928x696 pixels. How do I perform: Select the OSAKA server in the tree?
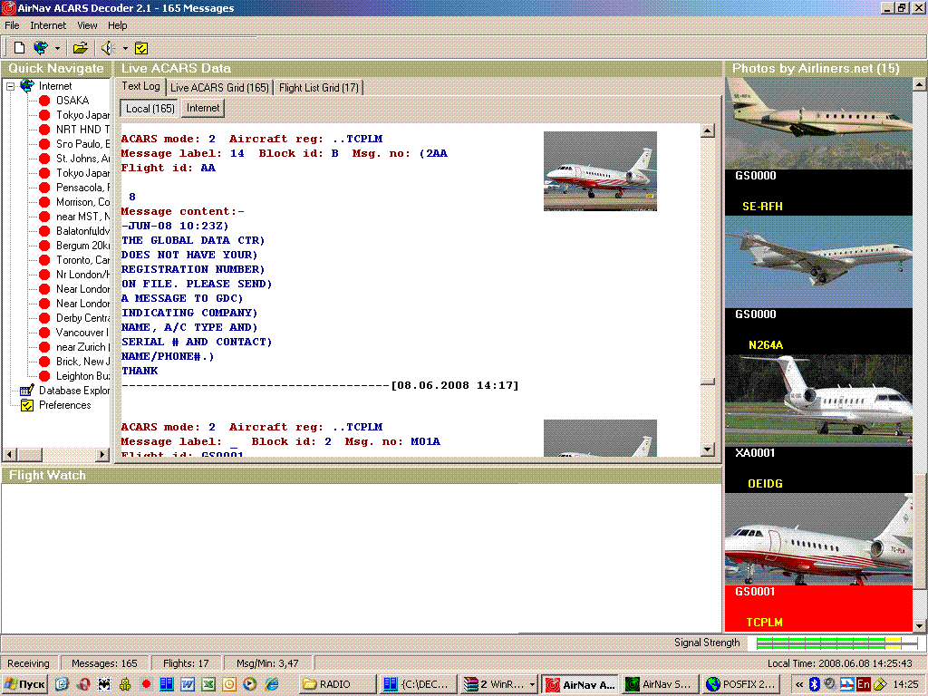72,101
